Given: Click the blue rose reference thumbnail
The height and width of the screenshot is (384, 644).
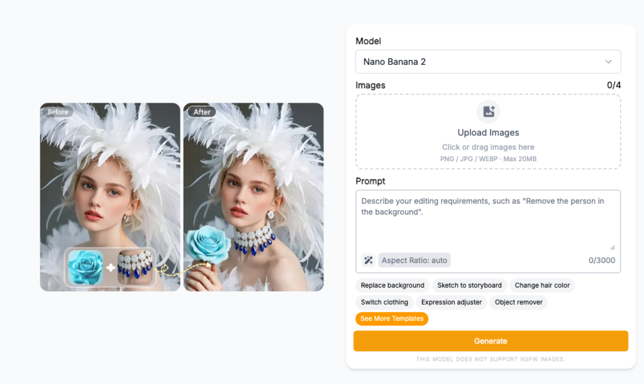Looking at the screenshot, I should 86,268.
